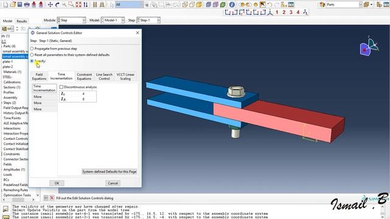Viewport: 390px width, 219px height.
Task: Click Cancel in Solution Controls Editor
Action: pyautogui.click(x=113, y=183)
